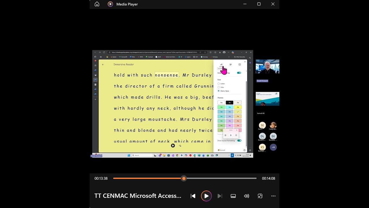369x208 pixels.
Task: Skip to the next track
Action: (220, 196)
